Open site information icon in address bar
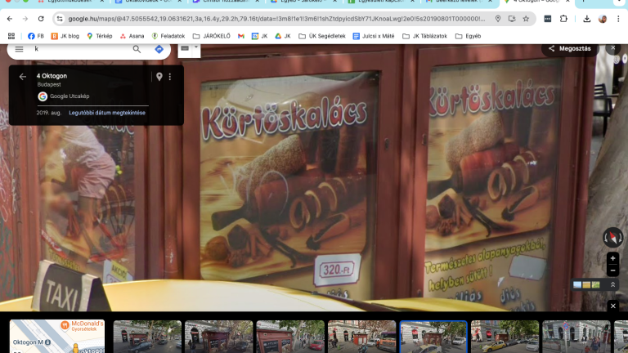This screenshot has height=353, width=628. 60,19
